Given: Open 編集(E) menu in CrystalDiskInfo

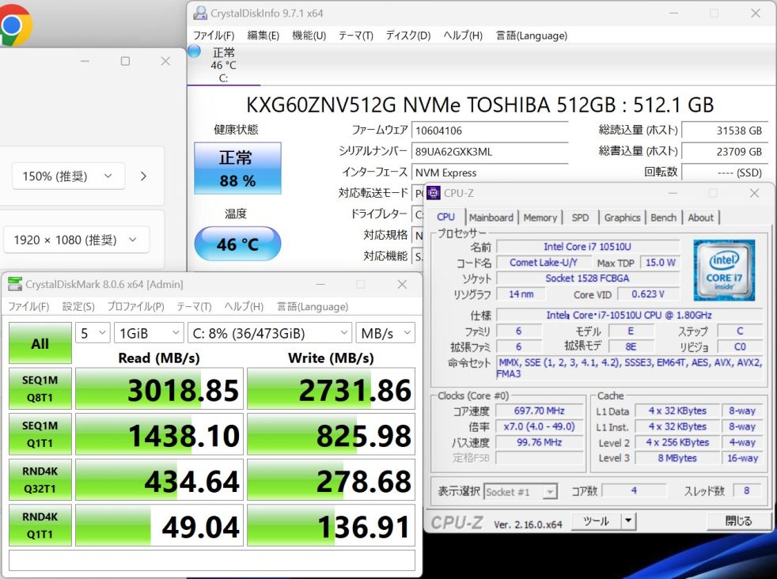Looking at the screenshot, I should point(263,36).
